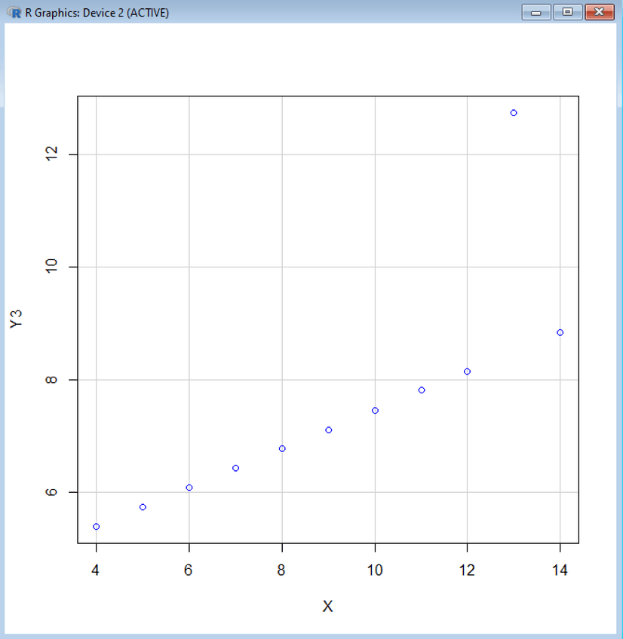This screenshot has width=623, height=639.
Task: Click the y-axis tick label 12
Action: (52, 154)
